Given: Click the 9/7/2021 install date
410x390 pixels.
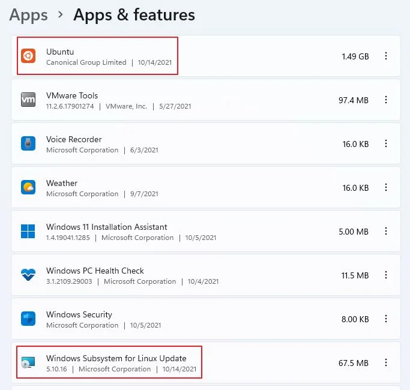Looking at the screenshot, I should [x=144, y=194].
